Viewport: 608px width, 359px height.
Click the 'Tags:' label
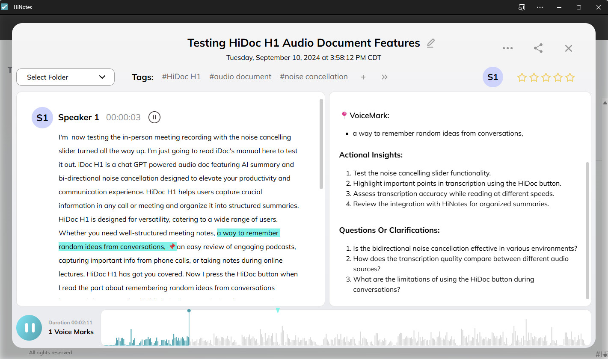point(142,77)
